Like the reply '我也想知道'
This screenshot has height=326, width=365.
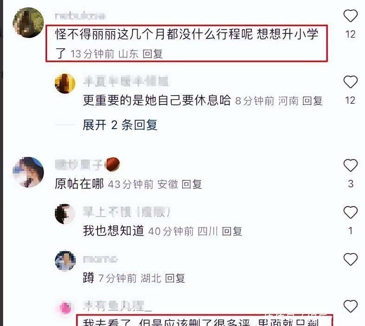click(x=350, y=212)
